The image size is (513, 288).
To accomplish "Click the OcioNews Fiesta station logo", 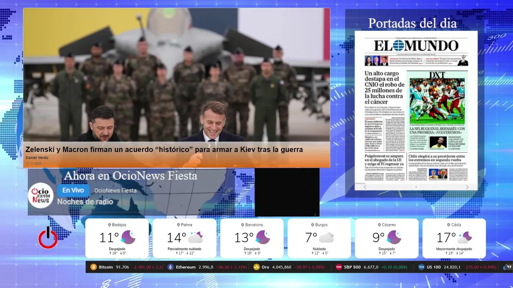I will tap(41, 195).
